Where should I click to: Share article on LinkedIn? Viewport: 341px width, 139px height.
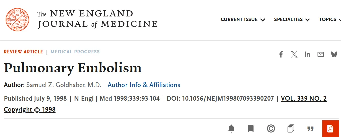tap(307, 54)
